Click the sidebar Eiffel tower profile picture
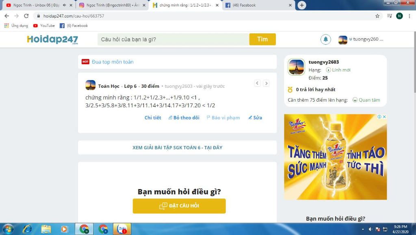The image size is (416, 235). tap(296, 67)
